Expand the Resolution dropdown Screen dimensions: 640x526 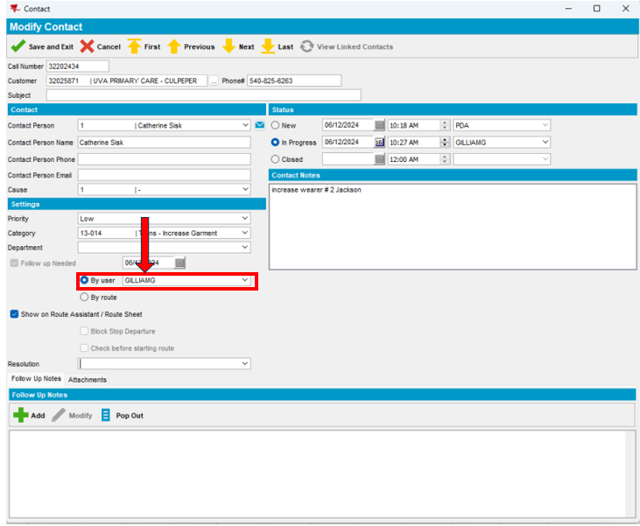[x=245, y=363]
